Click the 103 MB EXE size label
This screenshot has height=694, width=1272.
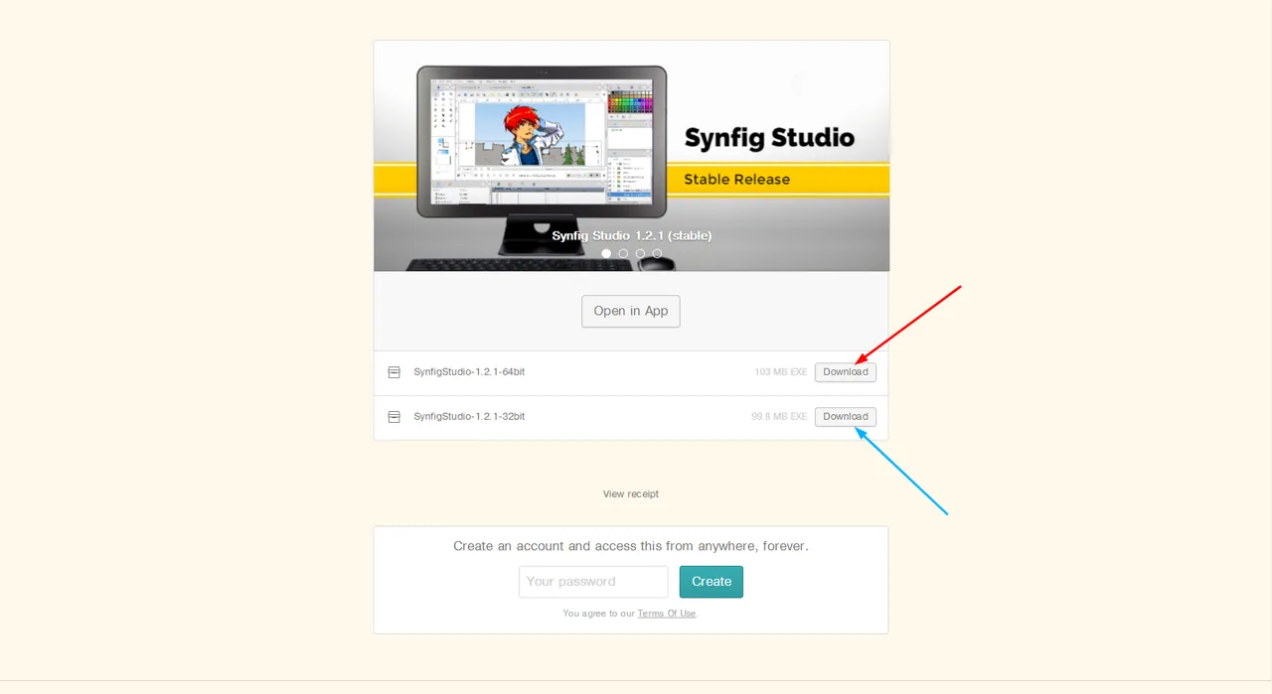(781, 372)
